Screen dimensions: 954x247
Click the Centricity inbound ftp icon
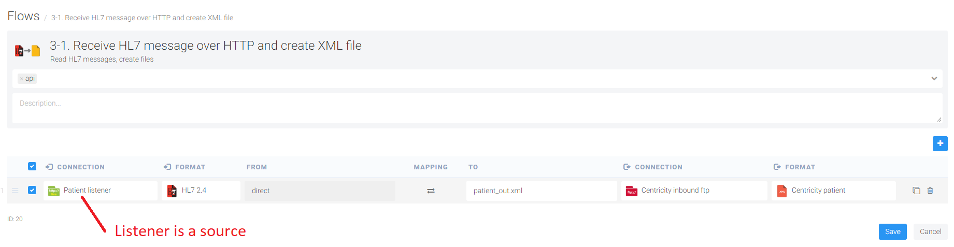pos(631,191)
